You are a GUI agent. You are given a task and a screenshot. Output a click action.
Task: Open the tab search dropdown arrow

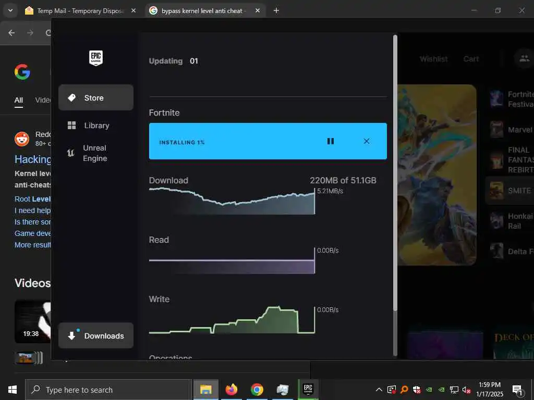pos(10,10)
